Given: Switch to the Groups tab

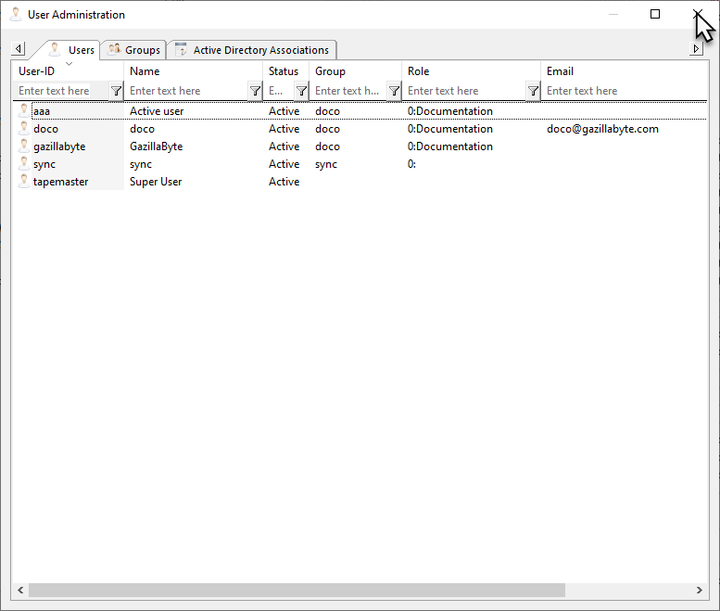Looking at the screenshot, I should [134, 50].
